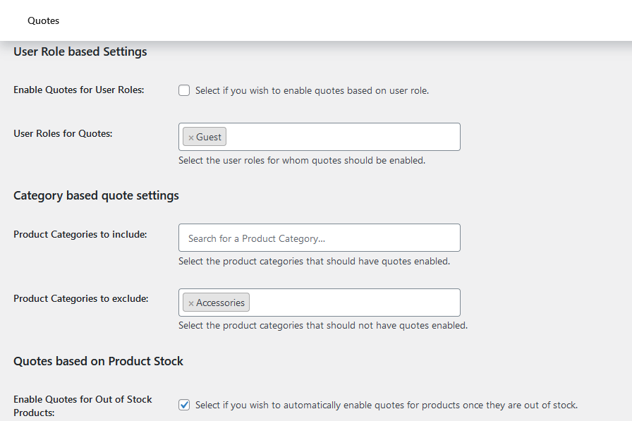Click the 'Enable Quotes for User Roles:' label
The width and height of the screenshot is (632, 421).
(79, 90)
